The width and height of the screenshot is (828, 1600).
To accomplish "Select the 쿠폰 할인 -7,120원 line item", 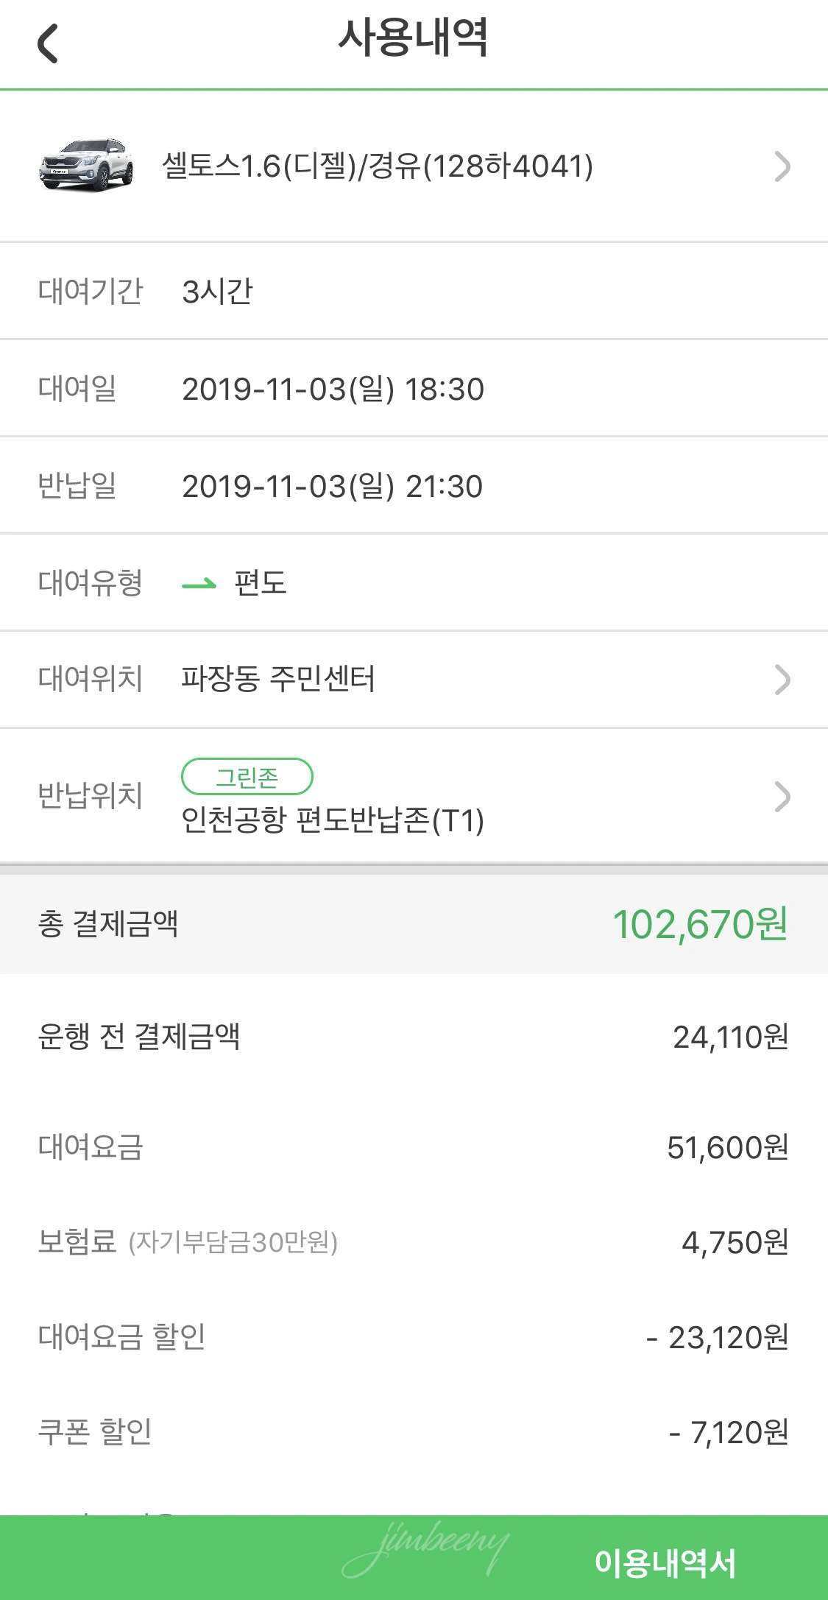I will 414,1432.
